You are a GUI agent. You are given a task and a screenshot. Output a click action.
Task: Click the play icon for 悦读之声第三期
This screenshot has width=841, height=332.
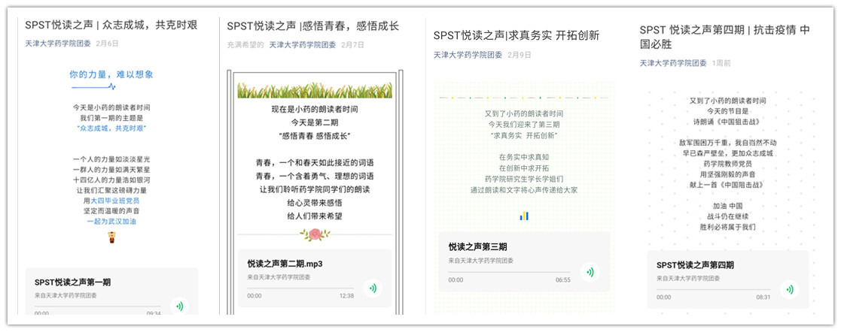tap(588, 271)
